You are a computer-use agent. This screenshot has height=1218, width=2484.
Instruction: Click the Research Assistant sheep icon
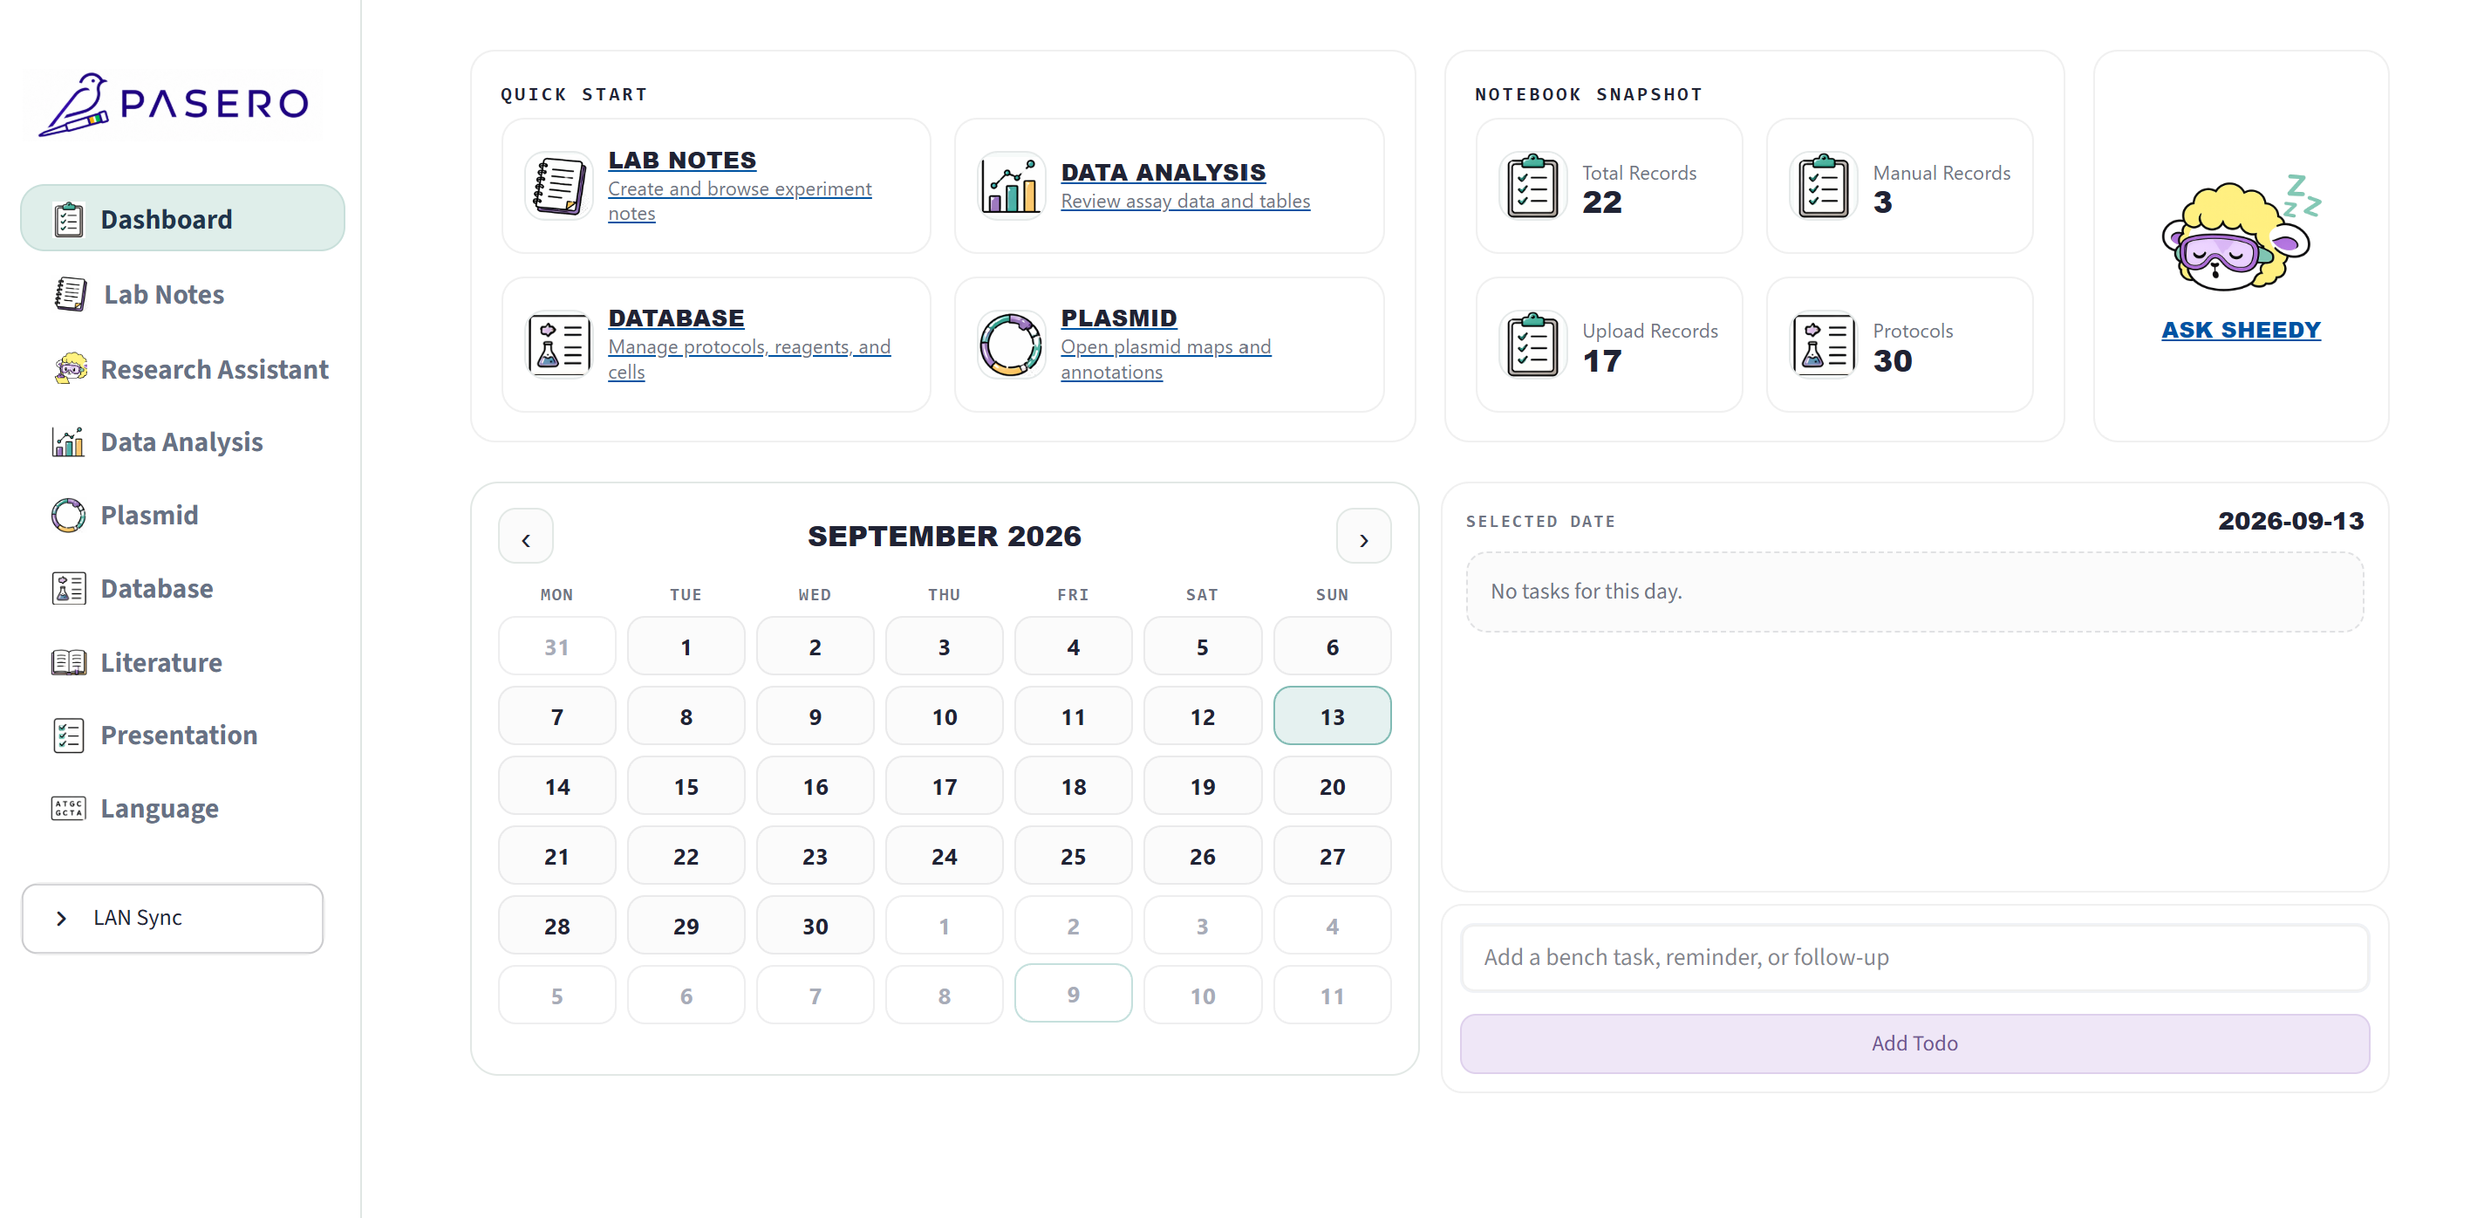(70, 369)
